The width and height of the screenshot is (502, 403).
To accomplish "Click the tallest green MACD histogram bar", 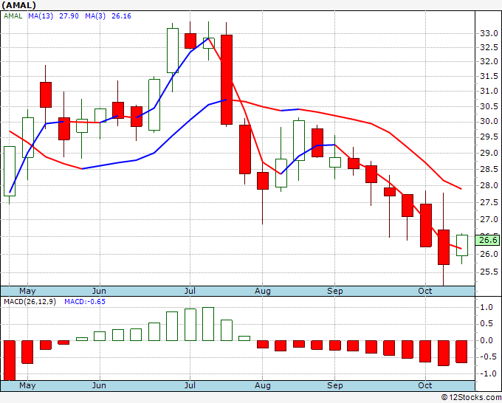I will (208, 324).
